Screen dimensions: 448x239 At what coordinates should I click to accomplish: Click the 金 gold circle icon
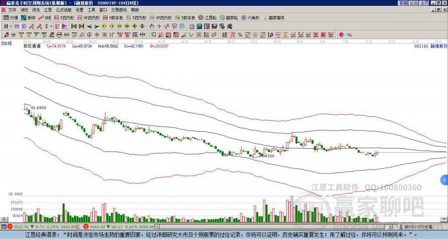pyautogui.click(x=255, y=35)
